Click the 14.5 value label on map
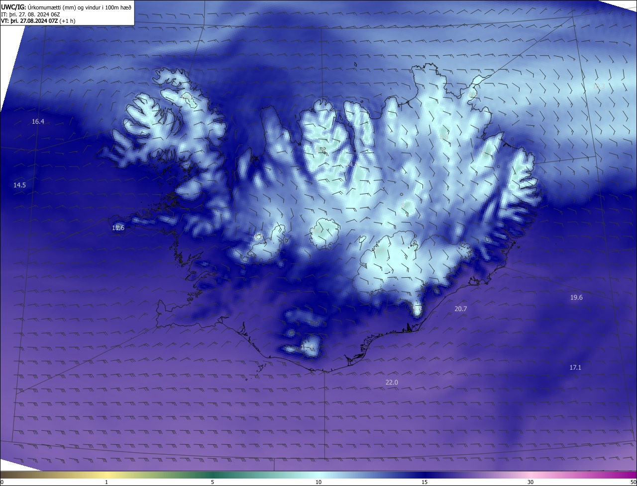 tap(19, 185)
